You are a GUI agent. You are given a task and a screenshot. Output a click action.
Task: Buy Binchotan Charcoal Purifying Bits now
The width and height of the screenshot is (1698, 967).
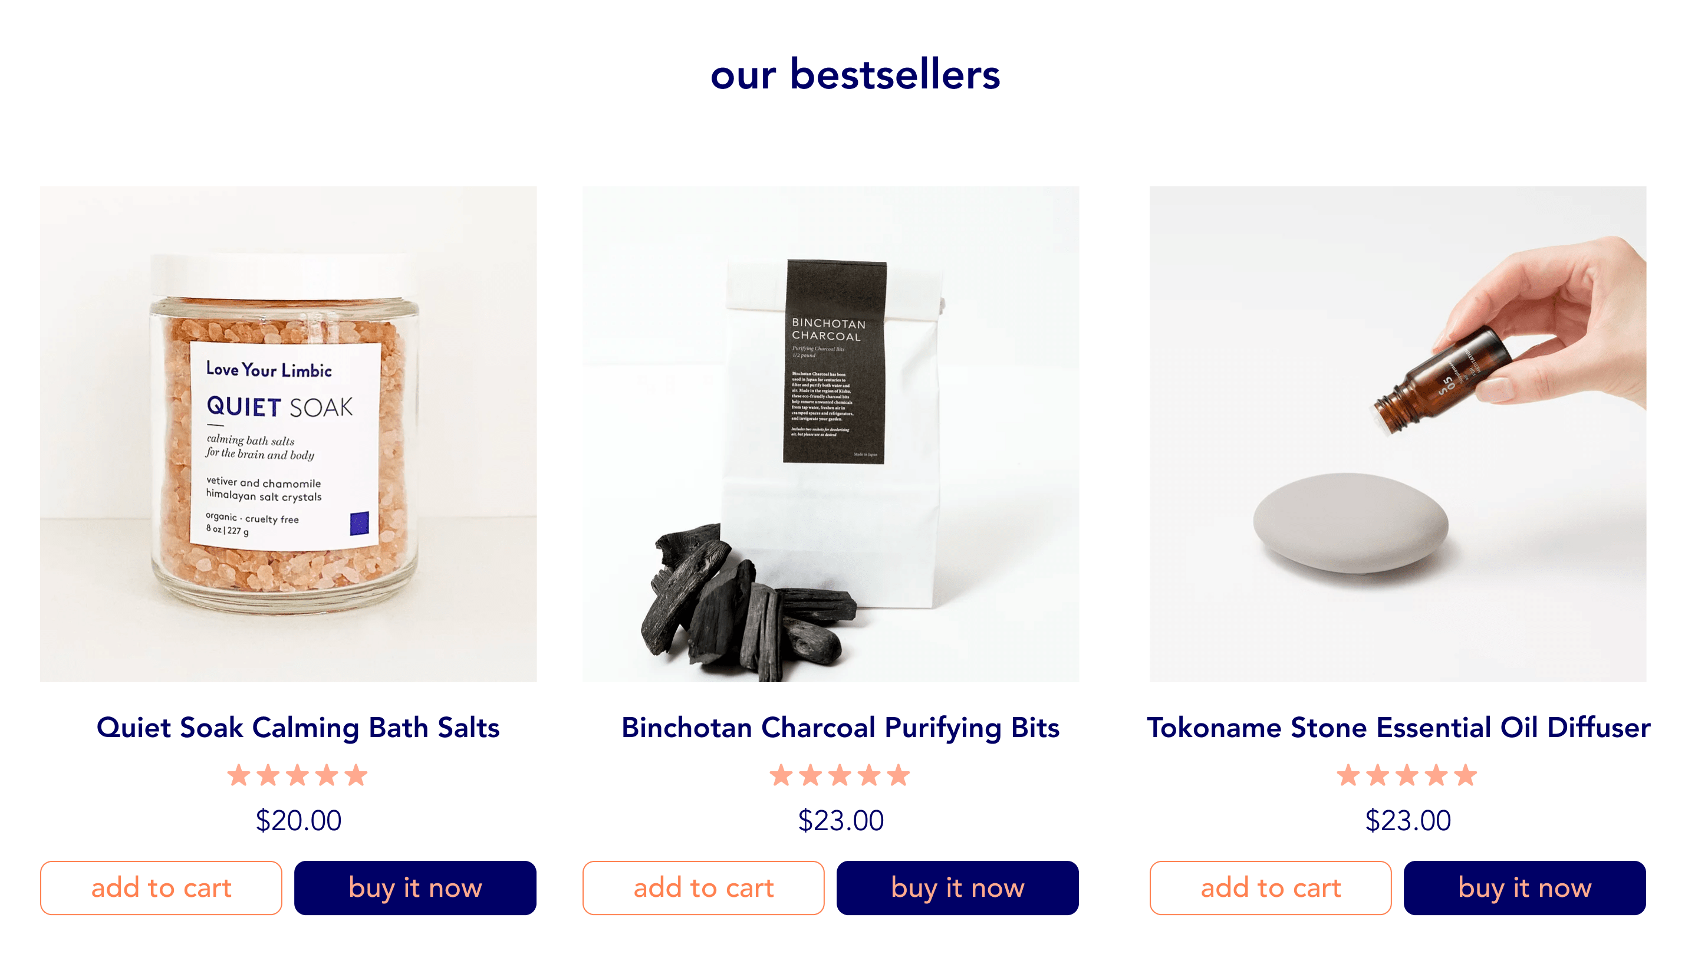tap(957, 887)
